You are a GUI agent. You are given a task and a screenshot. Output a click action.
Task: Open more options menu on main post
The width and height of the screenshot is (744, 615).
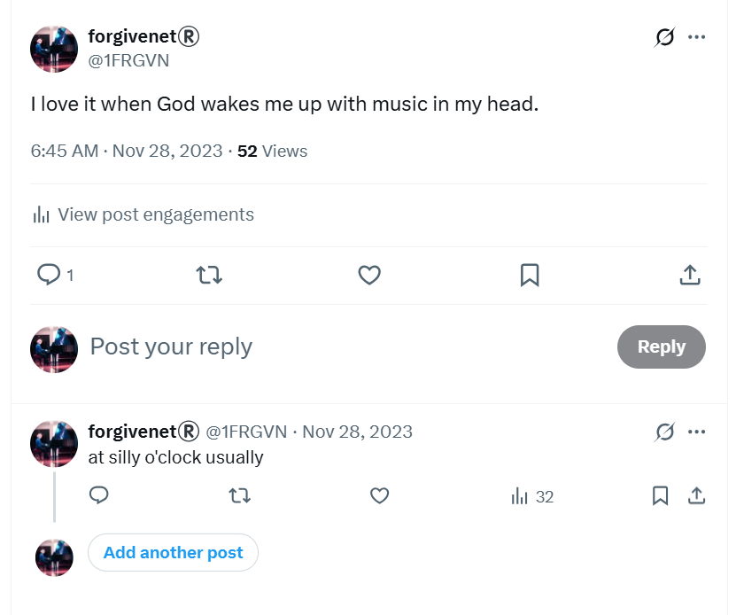(x=696, y=37)
